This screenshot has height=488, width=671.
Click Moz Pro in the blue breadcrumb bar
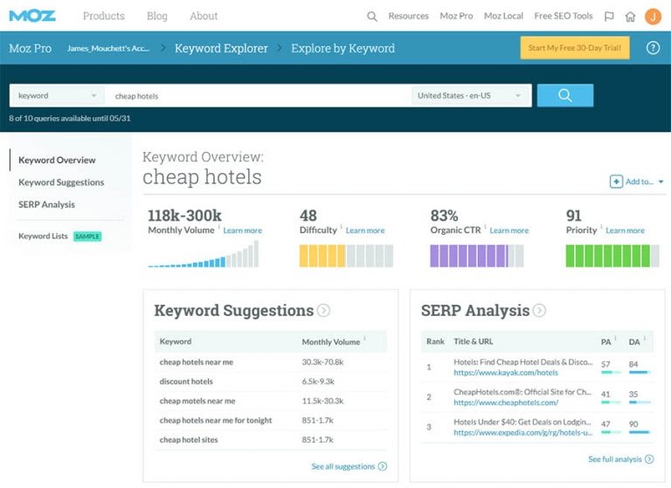(31, 48)
